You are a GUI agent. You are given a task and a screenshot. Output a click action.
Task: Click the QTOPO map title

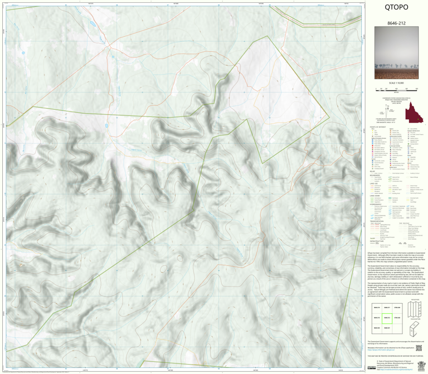coord(396,7)
